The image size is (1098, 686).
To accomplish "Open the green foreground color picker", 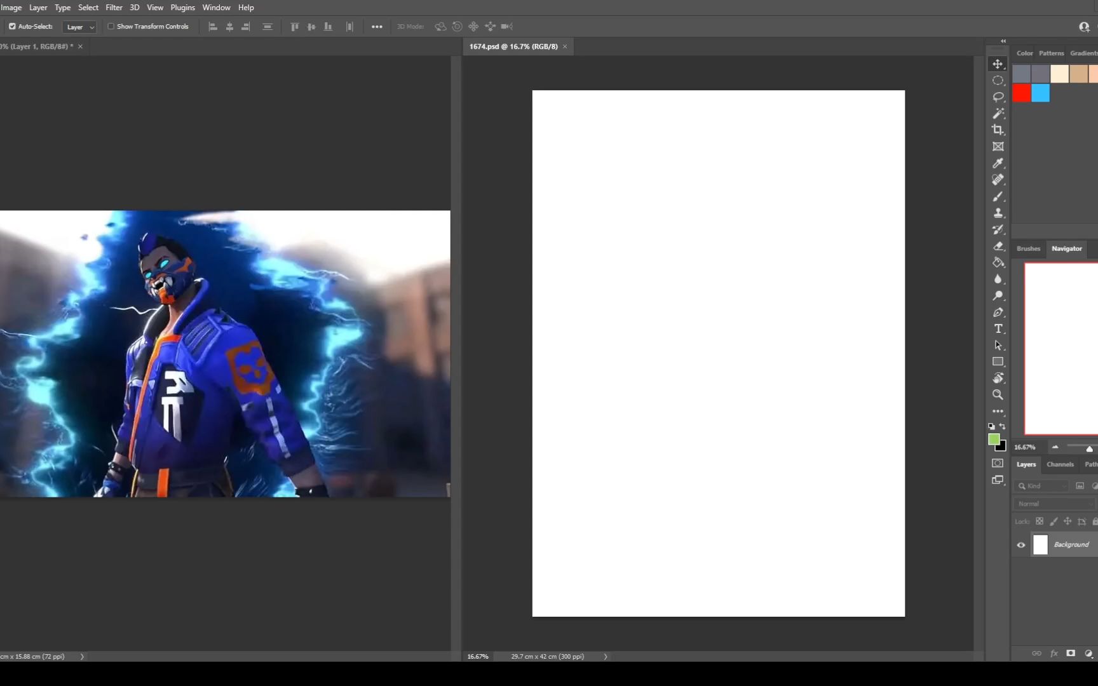I will 994,439.
